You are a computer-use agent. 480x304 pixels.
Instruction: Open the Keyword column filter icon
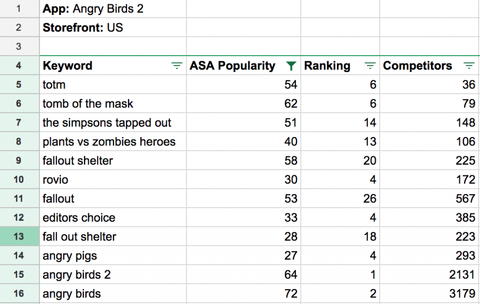pyautogui.click(x=177, y=65)
